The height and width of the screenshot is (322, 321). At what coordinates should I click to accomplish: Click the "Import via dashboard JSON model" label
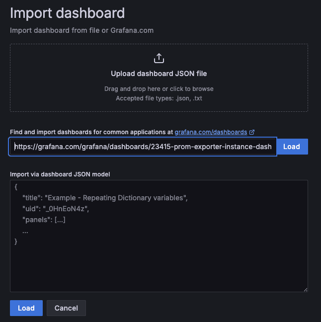60,174
